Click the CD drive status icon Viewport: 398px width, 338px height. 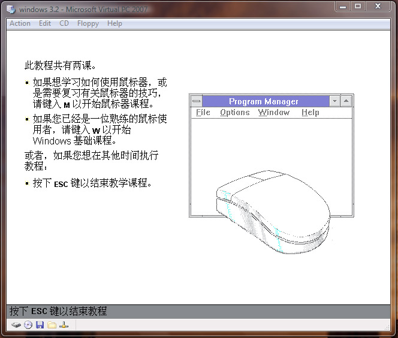(x=28, y=325)
